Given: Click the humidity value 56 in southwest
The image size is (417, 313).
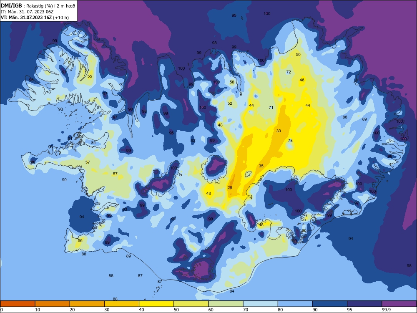Looking at the screenshot, I should (80, 241).
